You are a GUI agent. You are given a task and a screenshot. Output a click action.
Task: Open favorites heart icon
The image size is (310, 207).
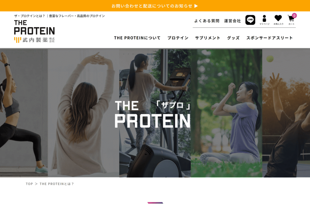(278, 20)
